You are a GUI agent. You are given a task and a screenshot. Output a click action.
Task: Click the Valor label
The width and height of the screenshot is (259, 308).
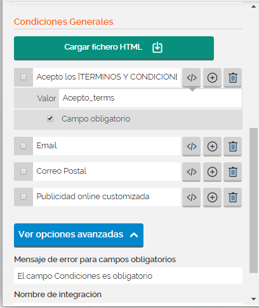46,99
